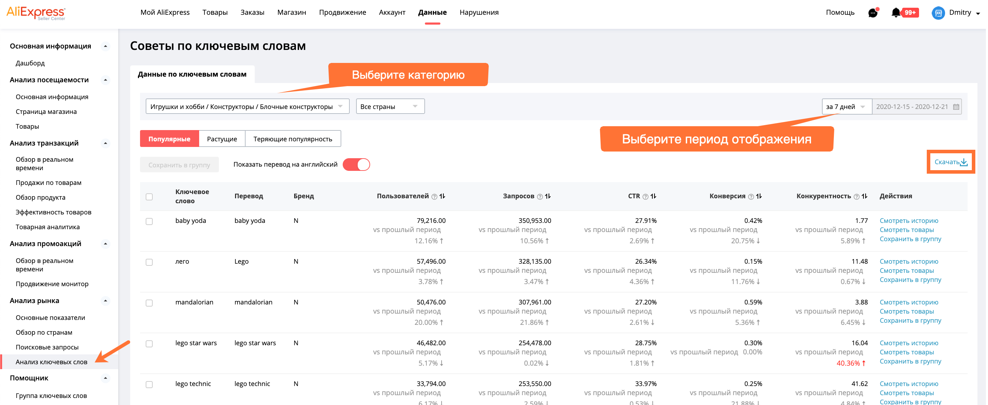The height and width of the screenshot is (405, 988).
Task: Check the lego star wars row checkbox
Action: pos(149,344)
